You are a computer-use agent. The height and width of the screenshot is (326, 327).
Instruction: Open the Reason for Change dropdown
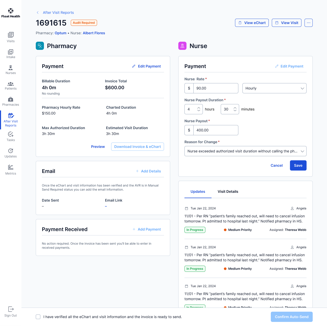[245, 151]
